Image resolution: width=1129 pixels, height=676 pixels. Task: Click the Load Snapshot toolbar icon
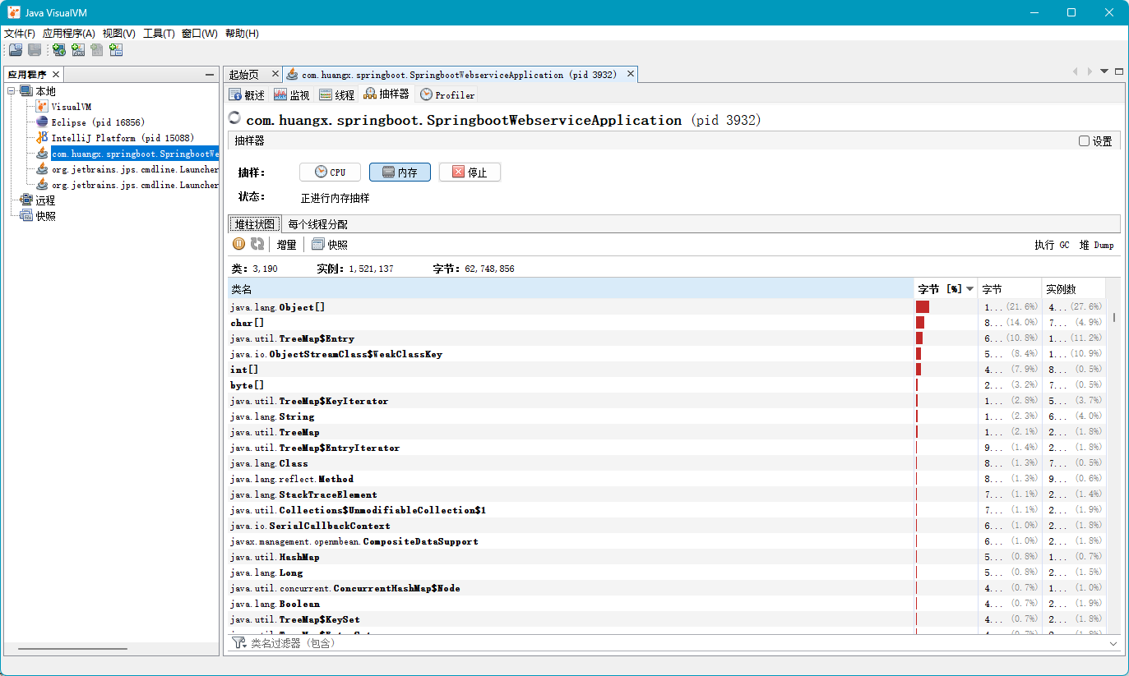[x=16, y=50]
